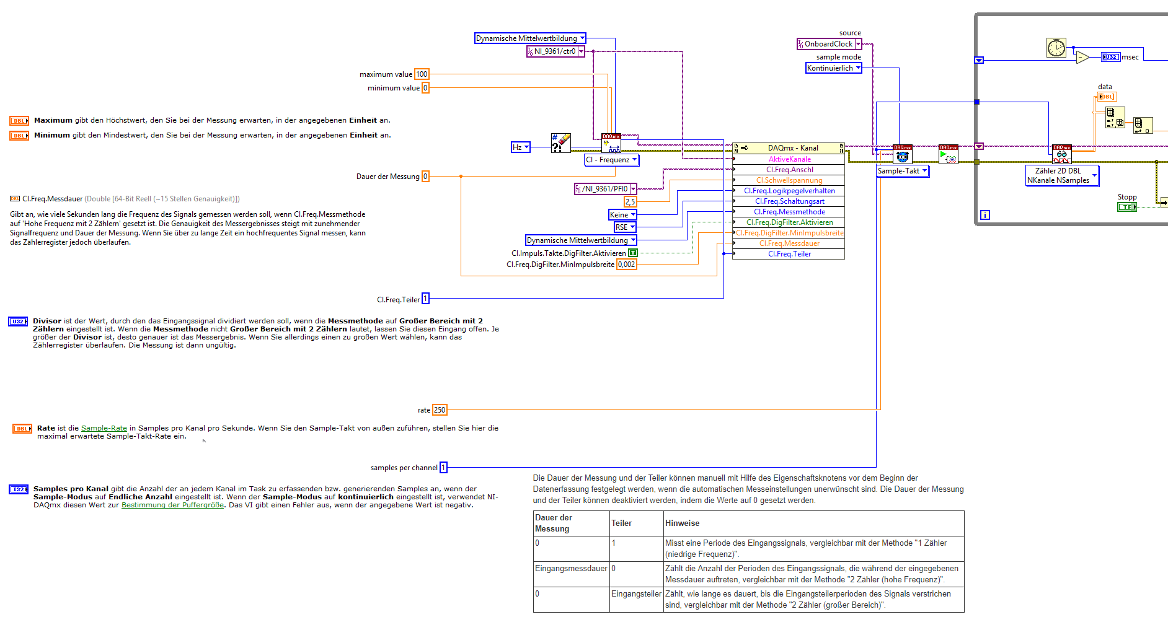Open the Kontinuierlich sample mode dropdown
Viewport: 1168px width, 617px height.
pos(834,68)
